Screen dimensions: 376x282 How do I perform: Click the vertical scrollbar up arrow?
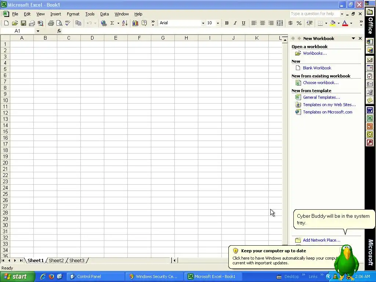(x=285, y=40)
